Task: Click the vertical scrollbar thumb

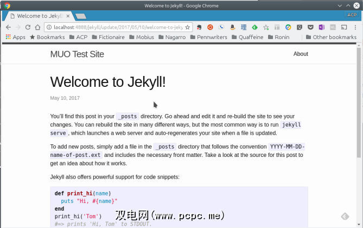Action: click(x=359, y=103)
